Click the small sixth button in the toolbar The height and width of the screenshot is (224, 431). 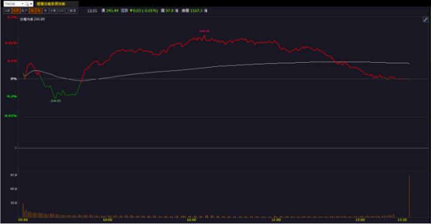(46, 11)
